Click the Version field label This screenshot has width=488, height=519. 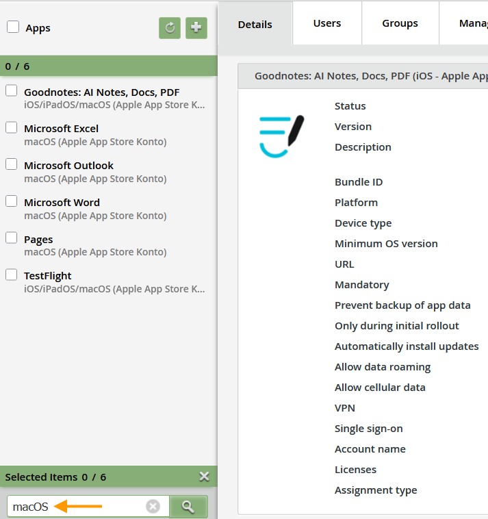point(353,127)
